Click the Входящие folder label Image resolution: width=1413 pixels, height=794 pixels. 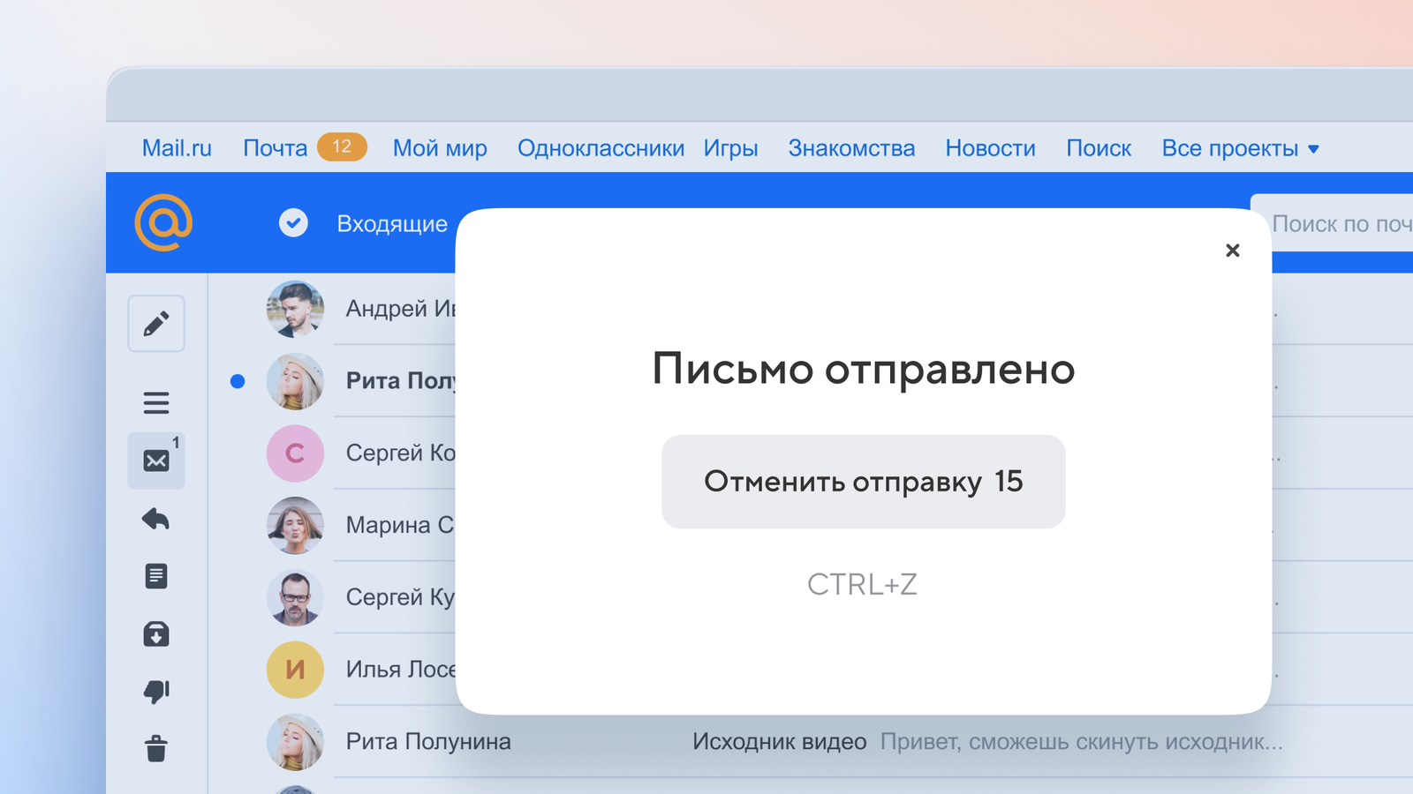tap(392, 224)
